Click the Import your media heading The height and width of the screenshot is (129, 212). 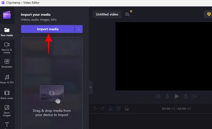[x=36, y=15]
